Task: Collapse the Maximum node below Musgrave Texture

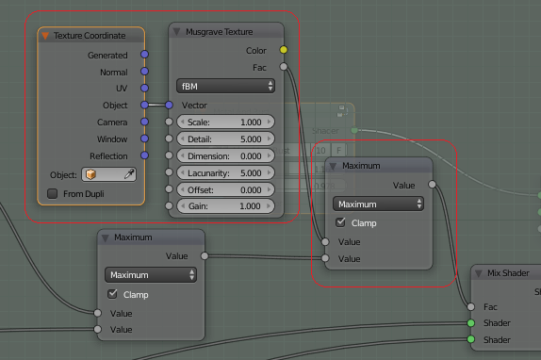Action: [x=106, y=237]
